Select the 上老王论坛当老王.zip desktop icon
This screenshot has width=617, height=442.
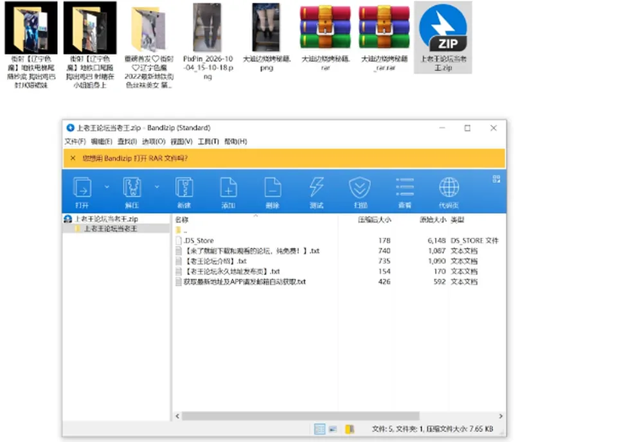(443, 37)
